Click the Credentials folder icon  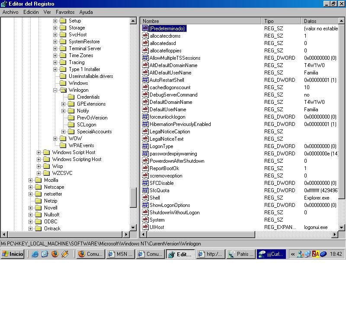point(71,97)
